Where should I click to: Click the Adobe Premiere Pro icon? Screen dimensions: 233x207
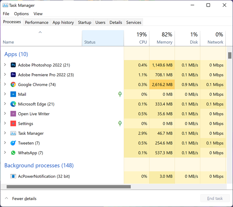(13, 75)
